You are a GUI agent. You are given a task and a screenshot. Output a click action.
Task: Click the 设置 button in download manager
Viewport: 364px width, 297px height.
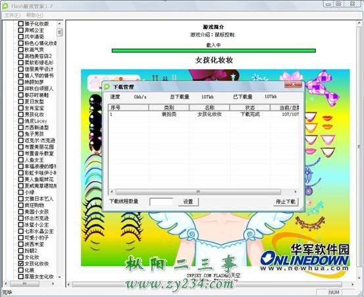coord(188,202)
